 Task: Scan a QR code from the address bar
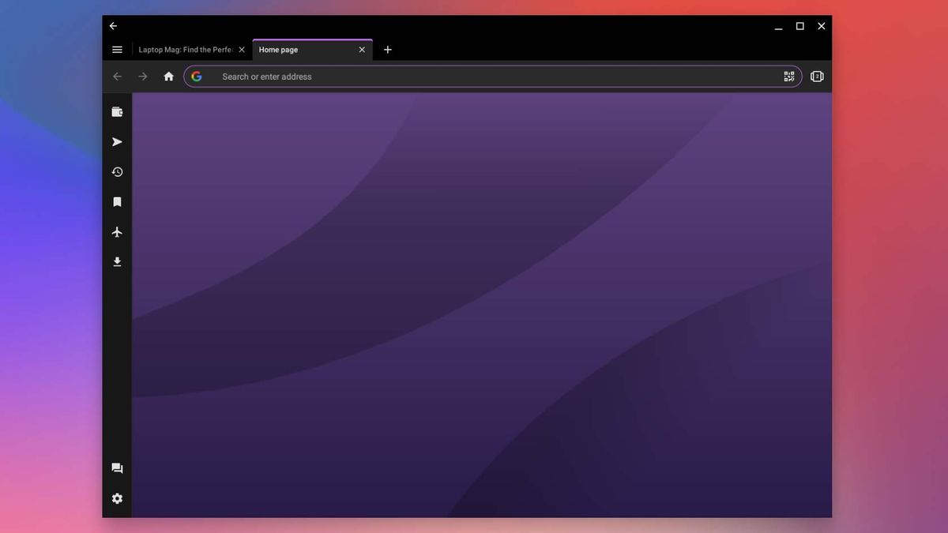(x=788, y=76)
